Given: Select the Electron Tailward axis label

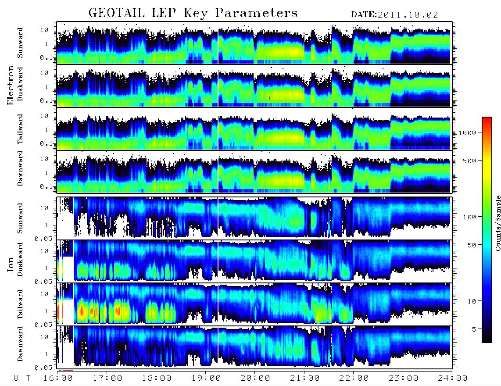Looking at the screenshot, I should [x=20, y=129].
